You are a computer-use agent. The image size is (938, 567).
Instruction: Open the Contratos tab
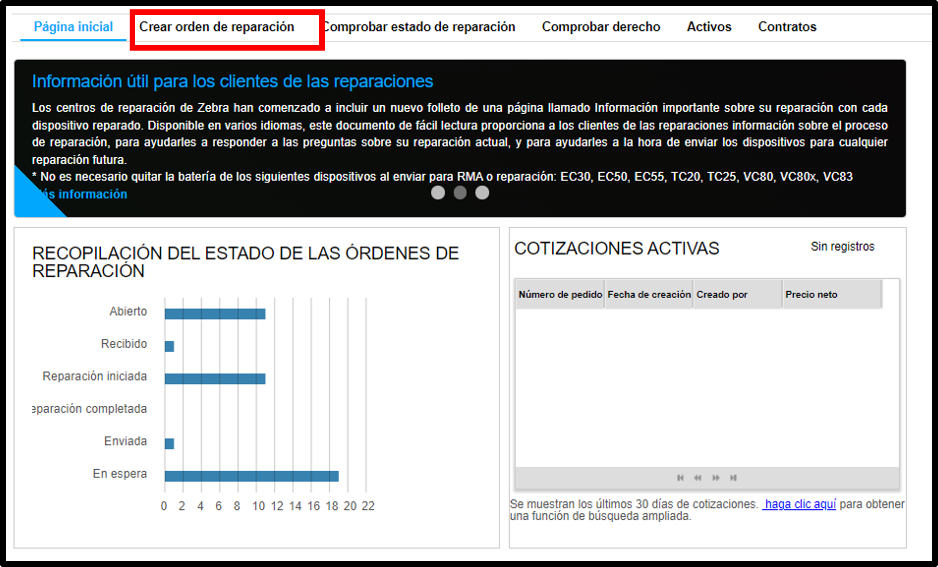(x=787, y=27)
